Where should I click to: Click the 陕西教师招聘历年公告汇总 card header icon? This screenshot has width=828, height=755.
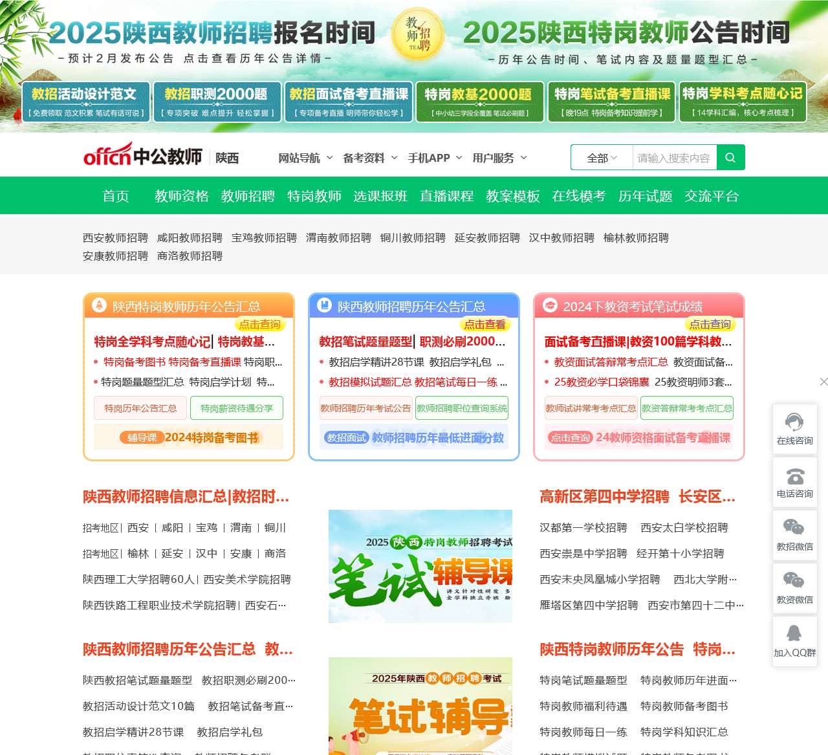point(324,305)
